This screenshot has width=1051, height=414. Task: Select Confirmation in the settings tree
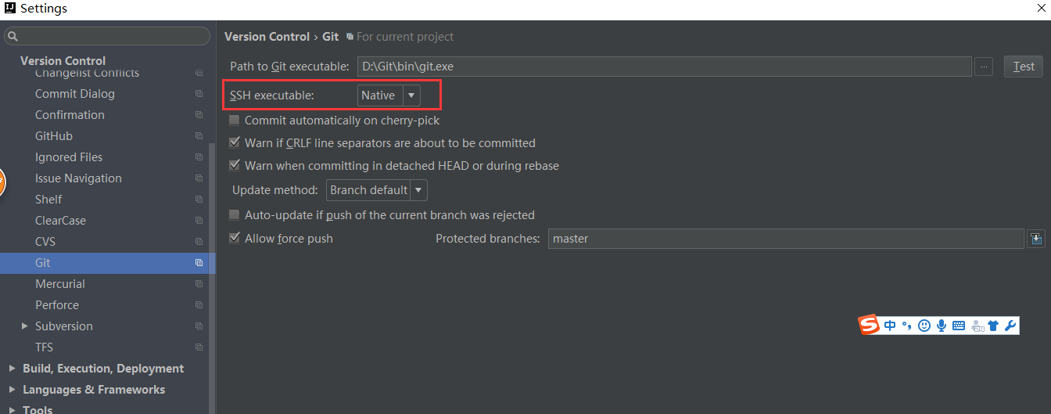point(70,115)
